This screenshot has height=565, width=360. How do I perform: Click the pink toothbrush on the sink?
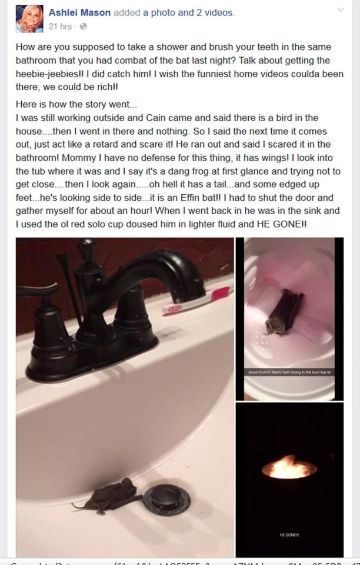[196, 300]
